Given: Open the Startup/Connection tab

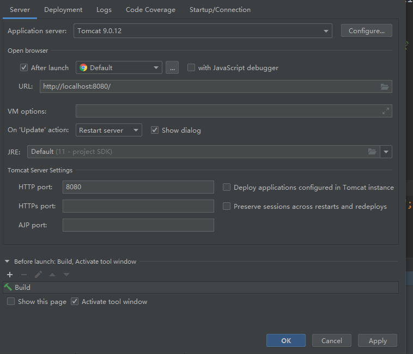Looking at the screenshot, I should point(220,10).
